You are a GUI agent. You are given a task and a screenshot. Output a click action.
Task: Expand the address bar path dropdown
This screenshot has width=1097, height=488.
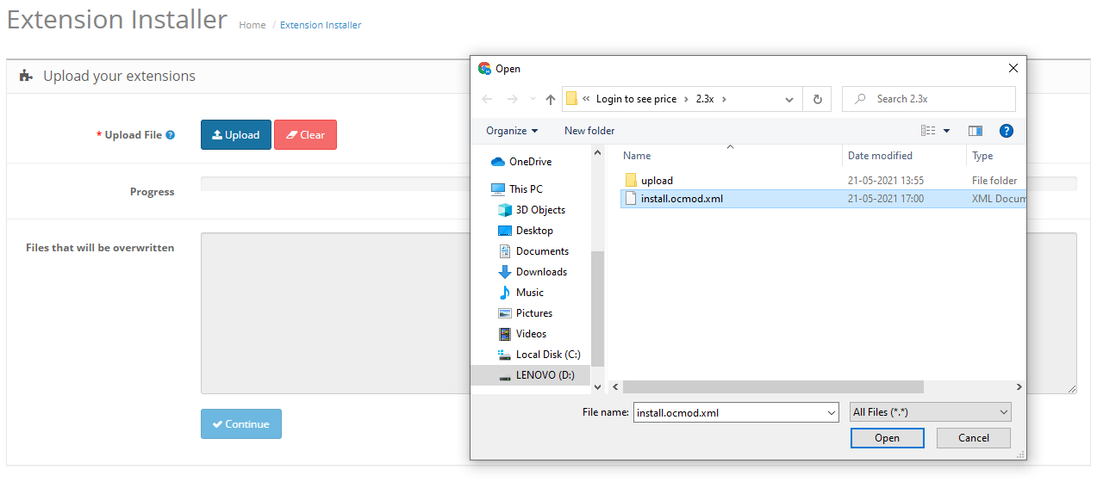point(789,99)
